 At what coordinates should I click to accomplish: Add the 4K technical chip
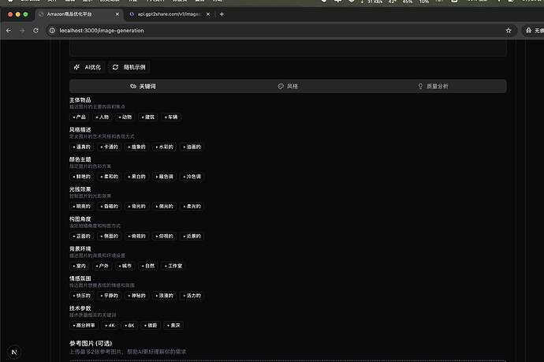[x=110, y=325]
